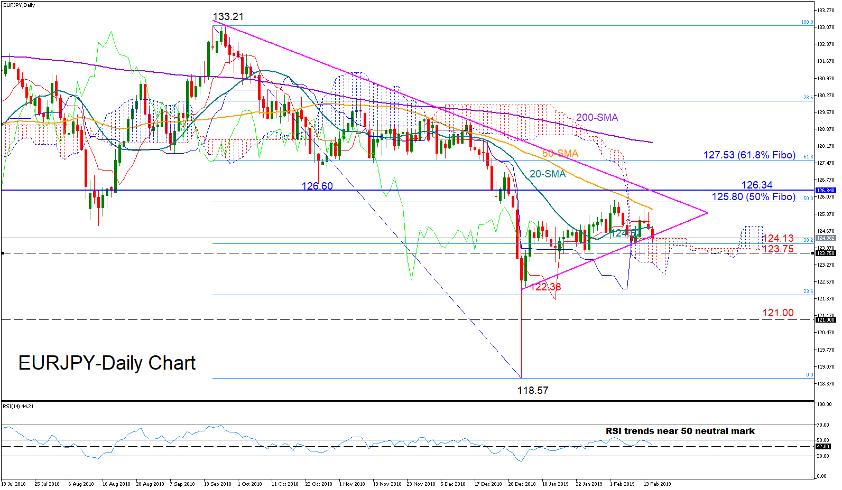This screenshot has width=842, height=490.
Task: Select the 124.670 price axis value
Action: tap(826, 231)
